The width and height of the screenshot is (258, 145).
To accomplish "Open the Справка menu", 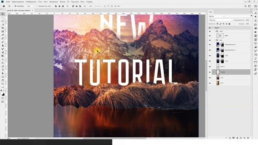I will point(89,2).
